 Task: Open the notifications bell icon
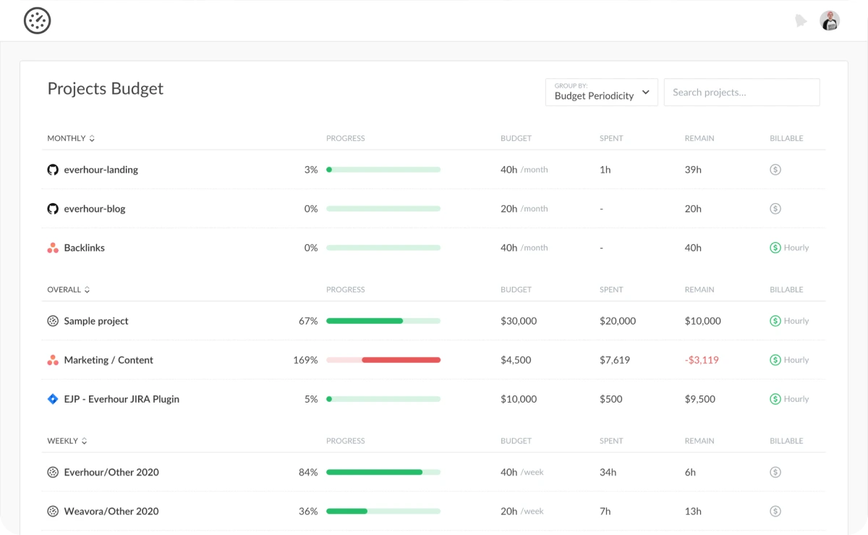click(x=801, y=21)
